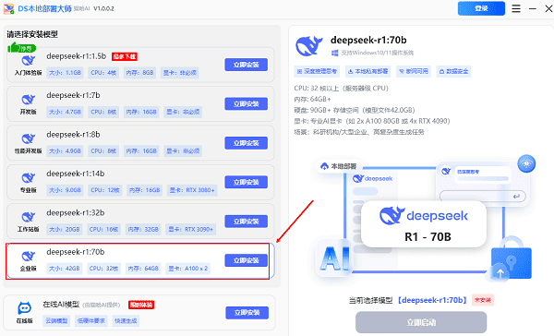Screen dimensions: 554x336
Task: Click the 云端模型 tag
Action: pos(56,321)
